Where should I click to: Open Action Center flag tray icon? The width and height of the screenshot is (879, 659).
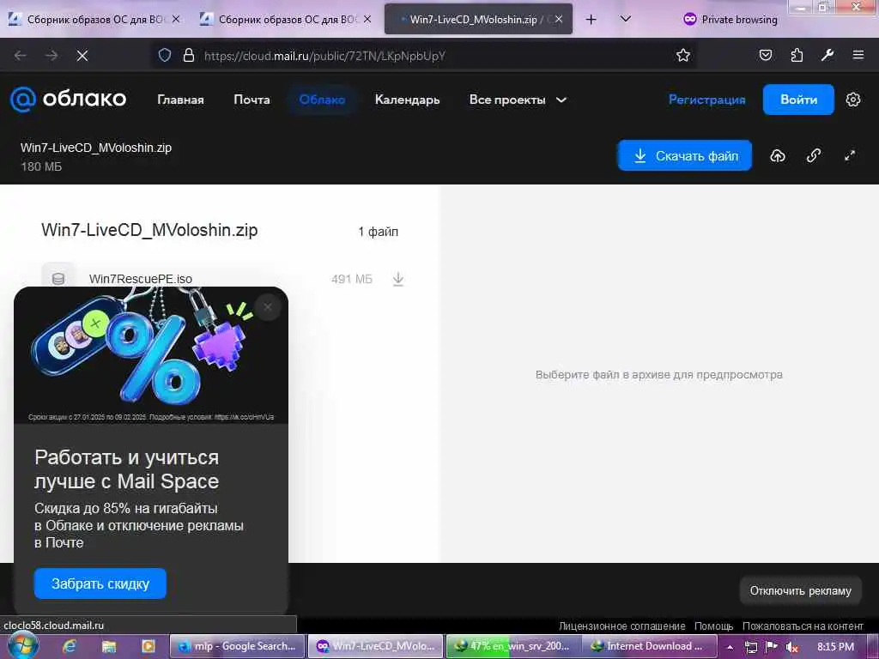[x=772, y=647]
